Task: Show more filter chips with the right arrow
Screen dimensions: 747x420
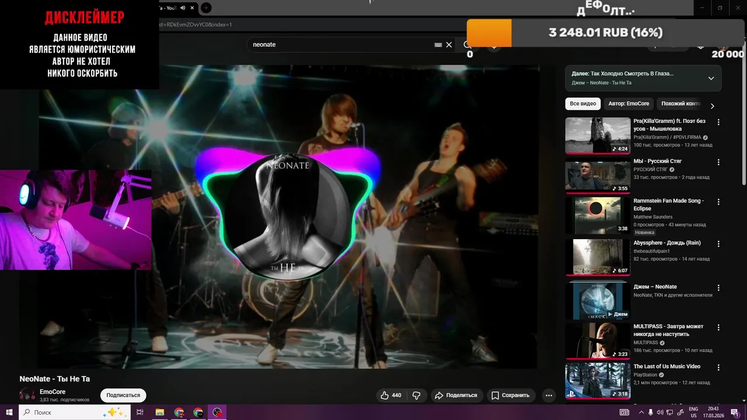Action: (x=712, y=106)
